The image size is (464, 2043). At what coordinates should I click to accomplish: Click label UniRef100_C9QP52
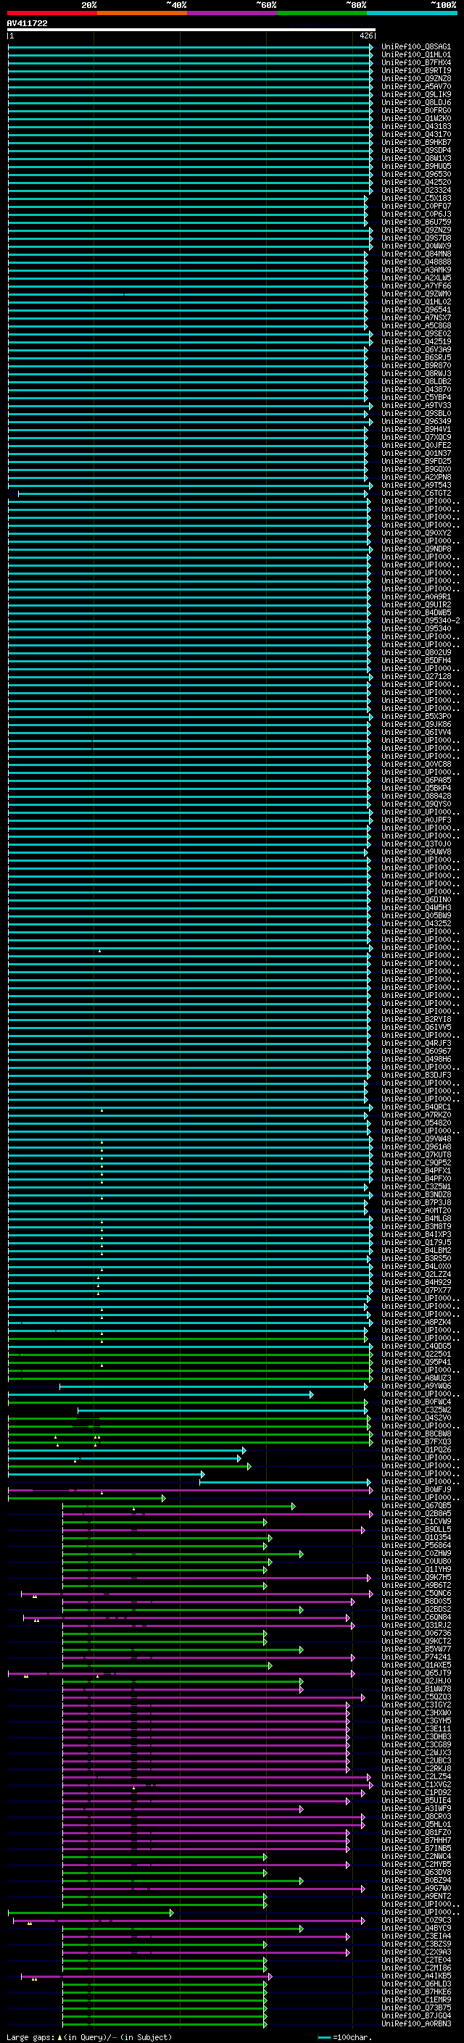415,1162
